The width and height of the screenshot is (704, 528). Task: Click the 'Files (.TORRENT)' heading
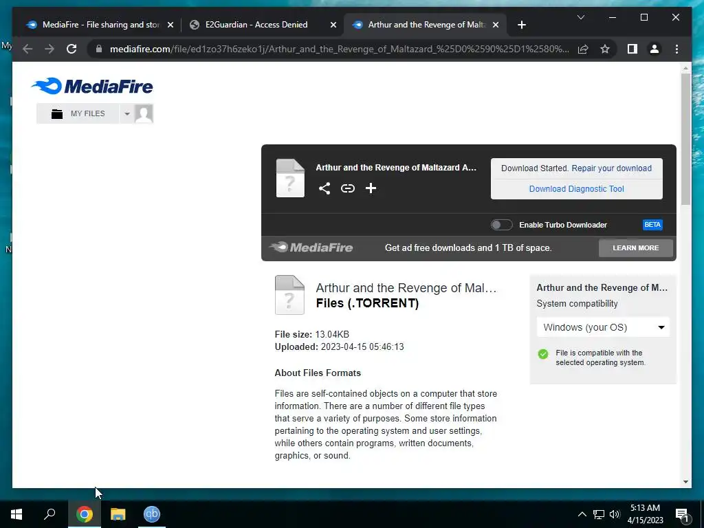tap(367, 303)
